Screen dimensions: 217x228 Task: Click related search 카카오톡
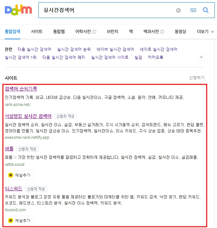point(155,57)
